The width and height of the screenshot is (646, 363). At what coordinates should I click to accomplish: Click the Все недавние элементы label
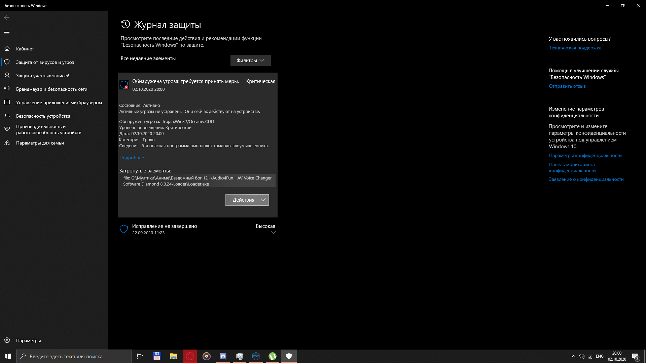148,58
